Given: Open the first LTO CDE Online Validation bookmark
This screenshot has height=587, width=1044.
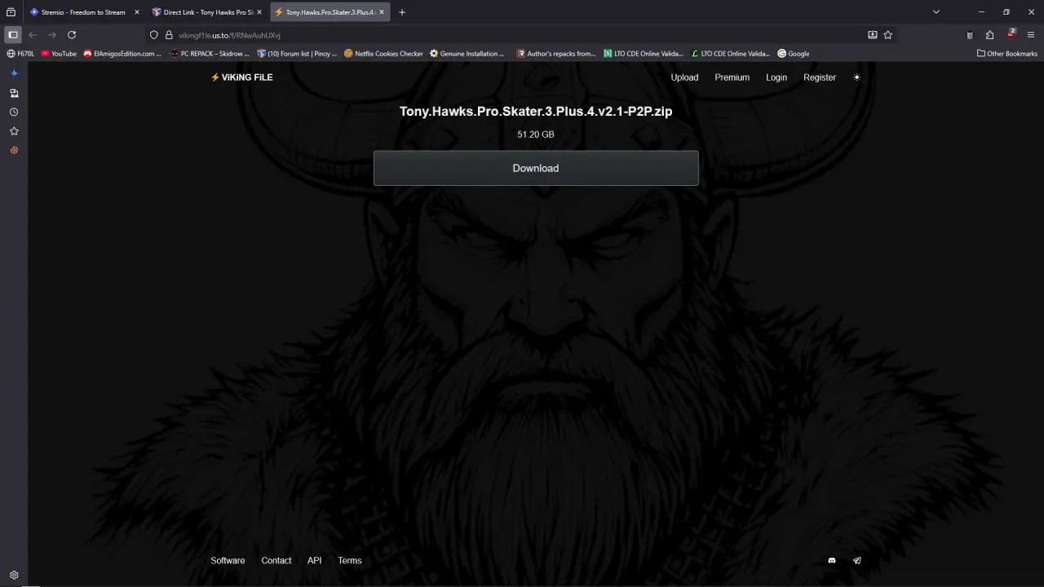Looking at the screenshot, I should click(x=644, y=54).
